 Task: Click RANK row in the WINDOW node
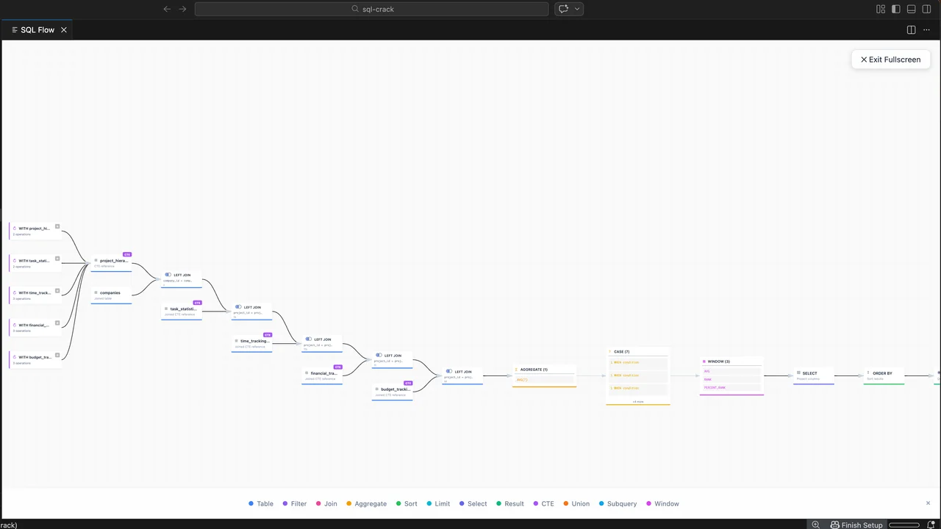click(x=731, y=379)
